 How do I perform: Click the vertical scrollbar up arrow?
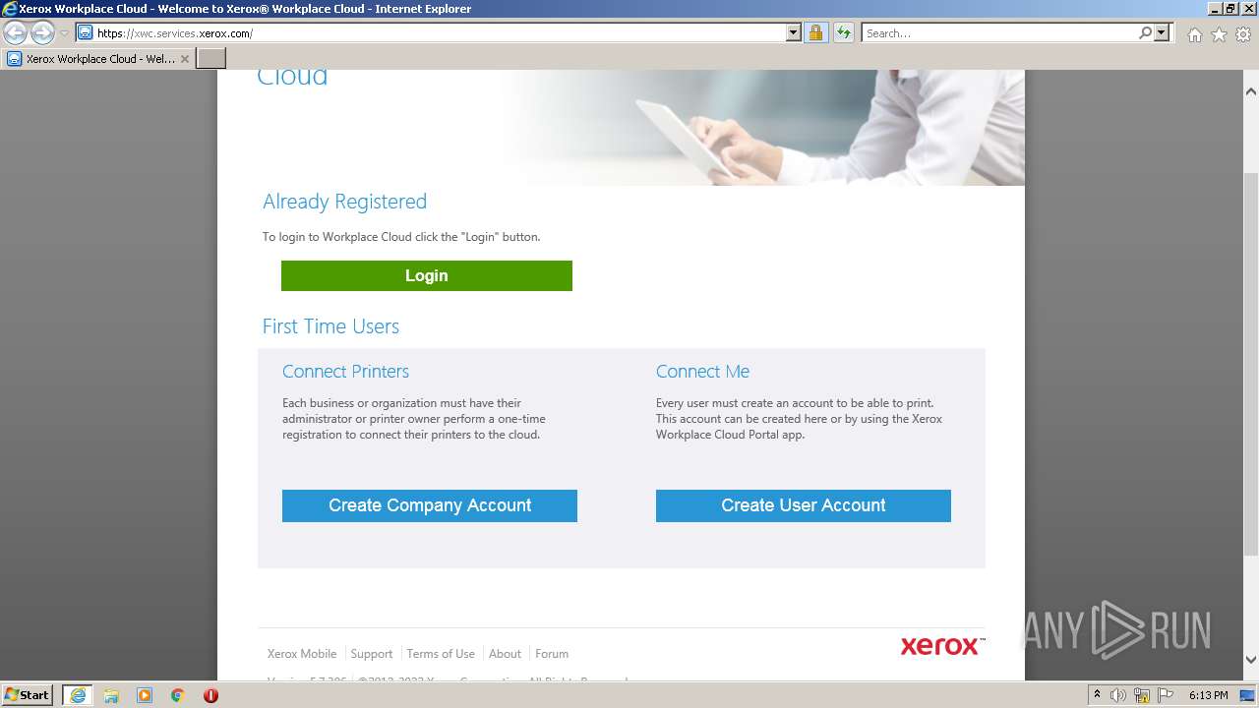coord(1251,91)
